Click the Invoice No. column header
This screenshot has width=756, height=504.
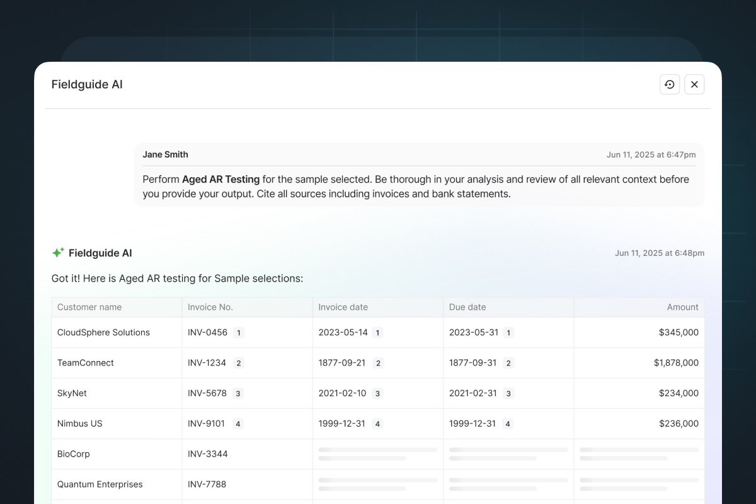pyautogui.click(x=247, y=307)
